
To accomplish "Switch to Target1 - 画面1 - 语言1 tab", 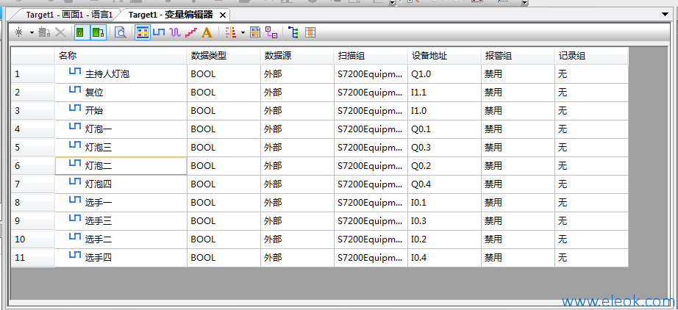I will pyautogui.click(x=69, y=15).
